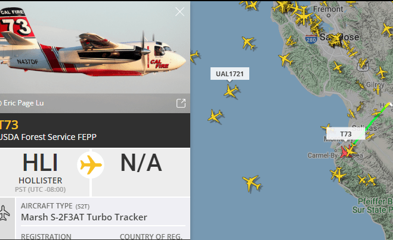
Task: Click the helicopter icon near Gilroy
Action: click(x=360, y=85)
